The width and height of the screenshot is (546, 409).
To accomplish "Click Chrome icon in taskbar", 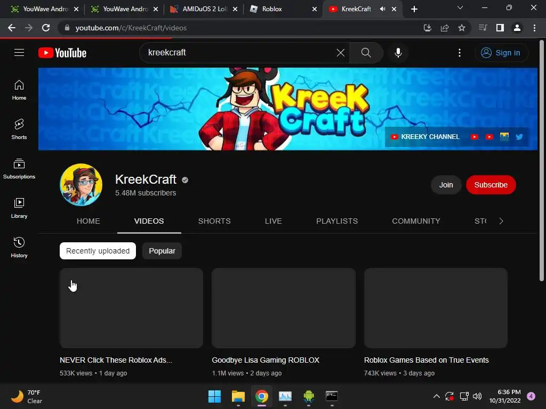I will [x=261, y=396].
